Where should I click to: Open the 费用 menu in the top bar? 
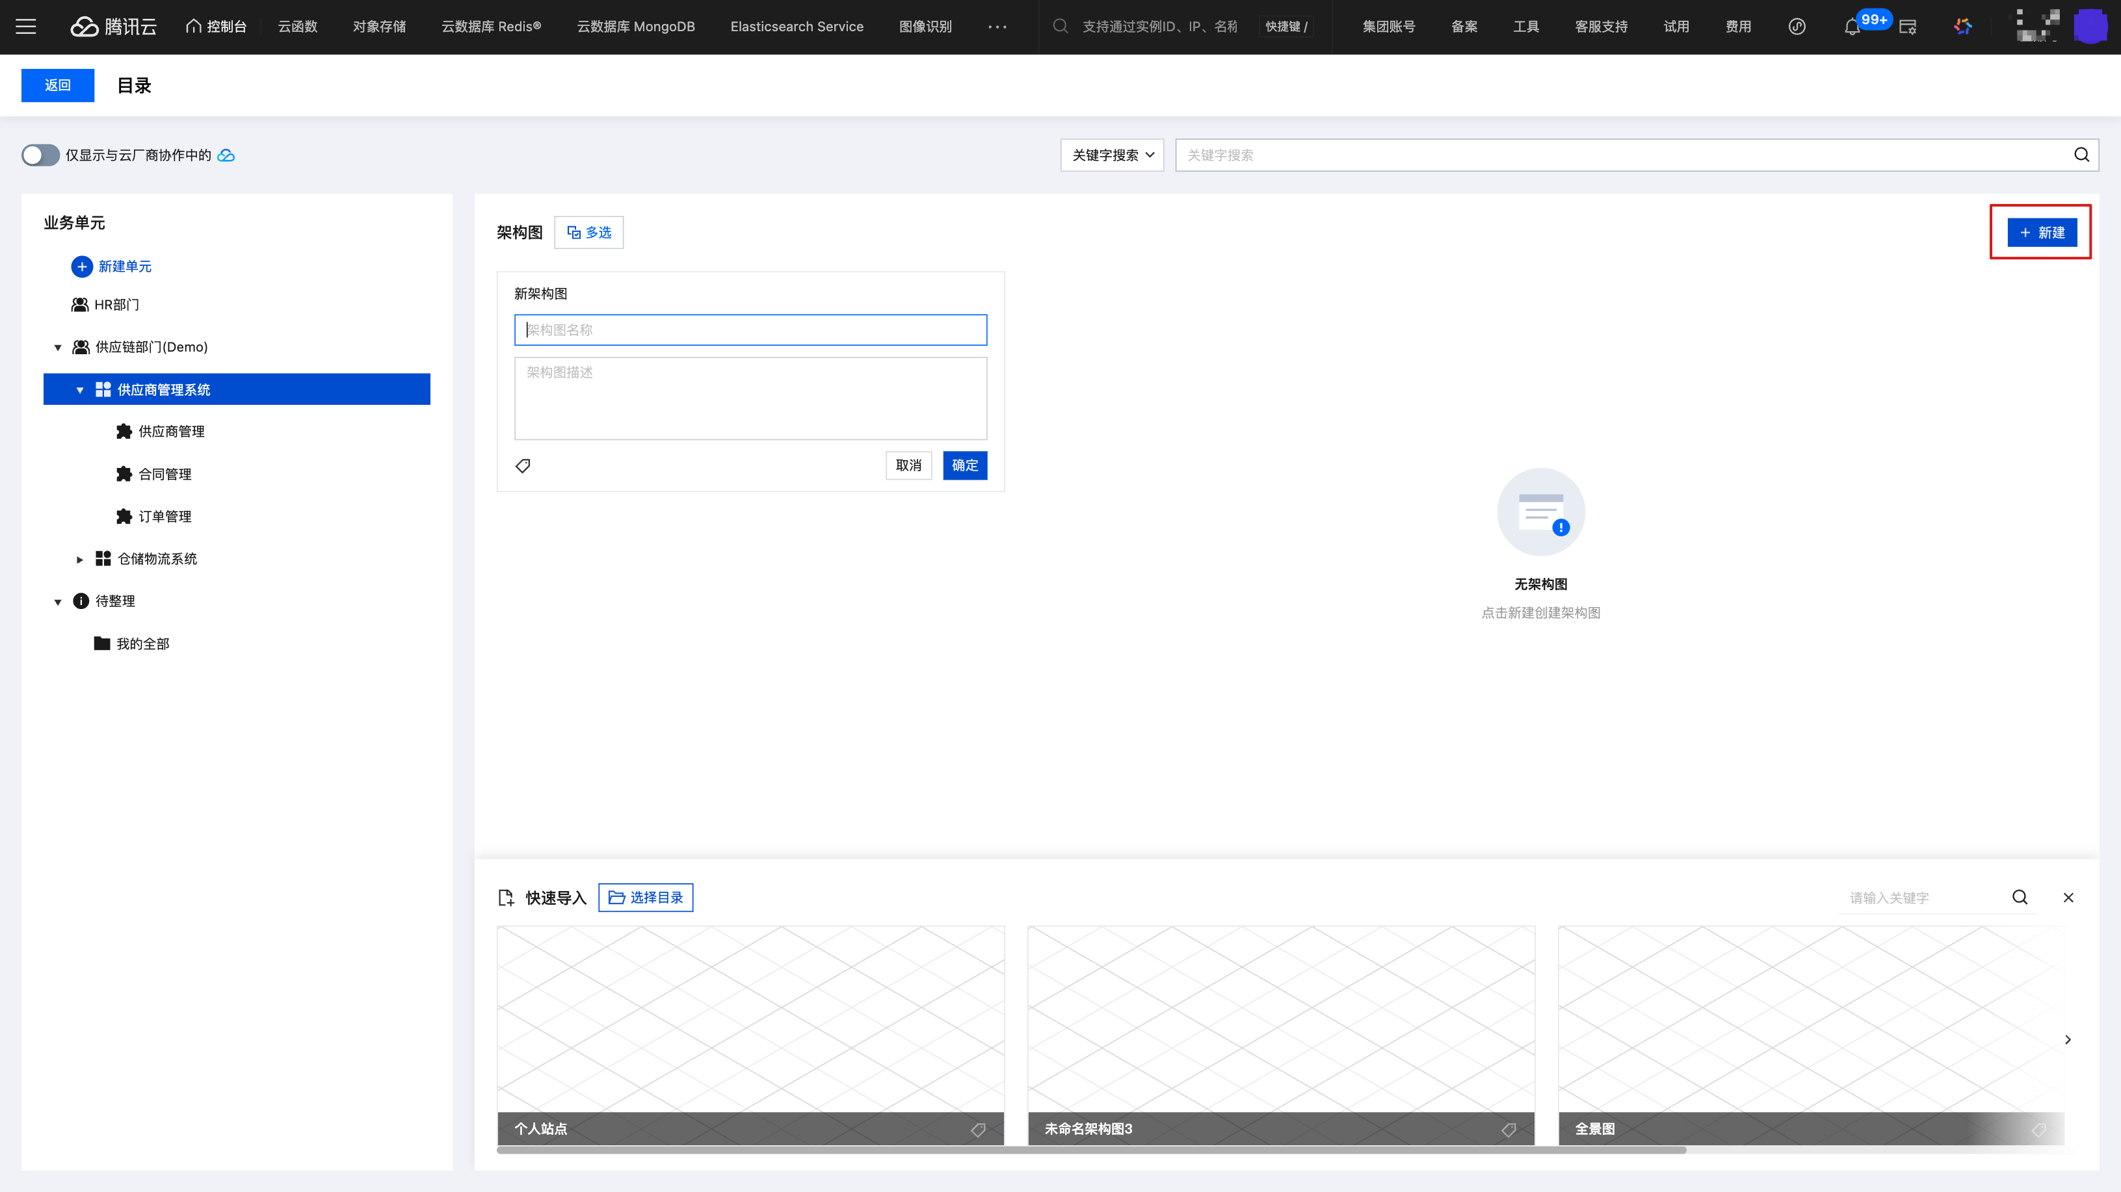1737,27
